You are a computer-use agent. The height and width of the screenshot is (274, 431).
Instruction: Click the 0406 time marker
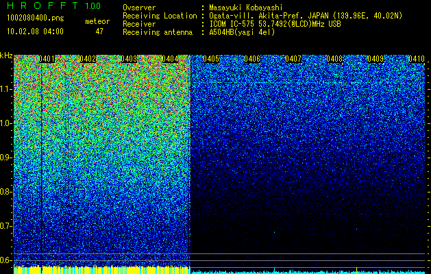point(252,59)
